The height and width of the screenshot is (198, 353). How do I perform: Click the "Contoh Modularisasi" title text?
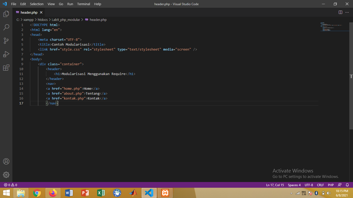click(x=71, y=44)
